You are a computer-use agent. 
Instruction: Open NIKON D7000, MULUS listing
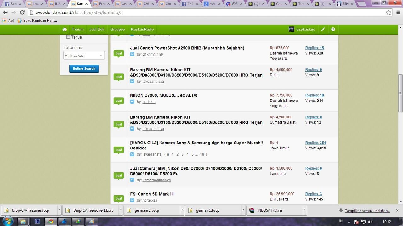tap(164, 95)
